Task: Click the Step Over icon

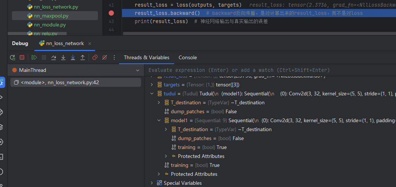Action: 54,58
